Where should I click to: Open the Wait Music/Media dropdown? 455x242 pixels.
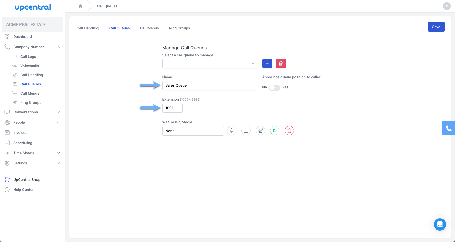(x=193, y=131)
